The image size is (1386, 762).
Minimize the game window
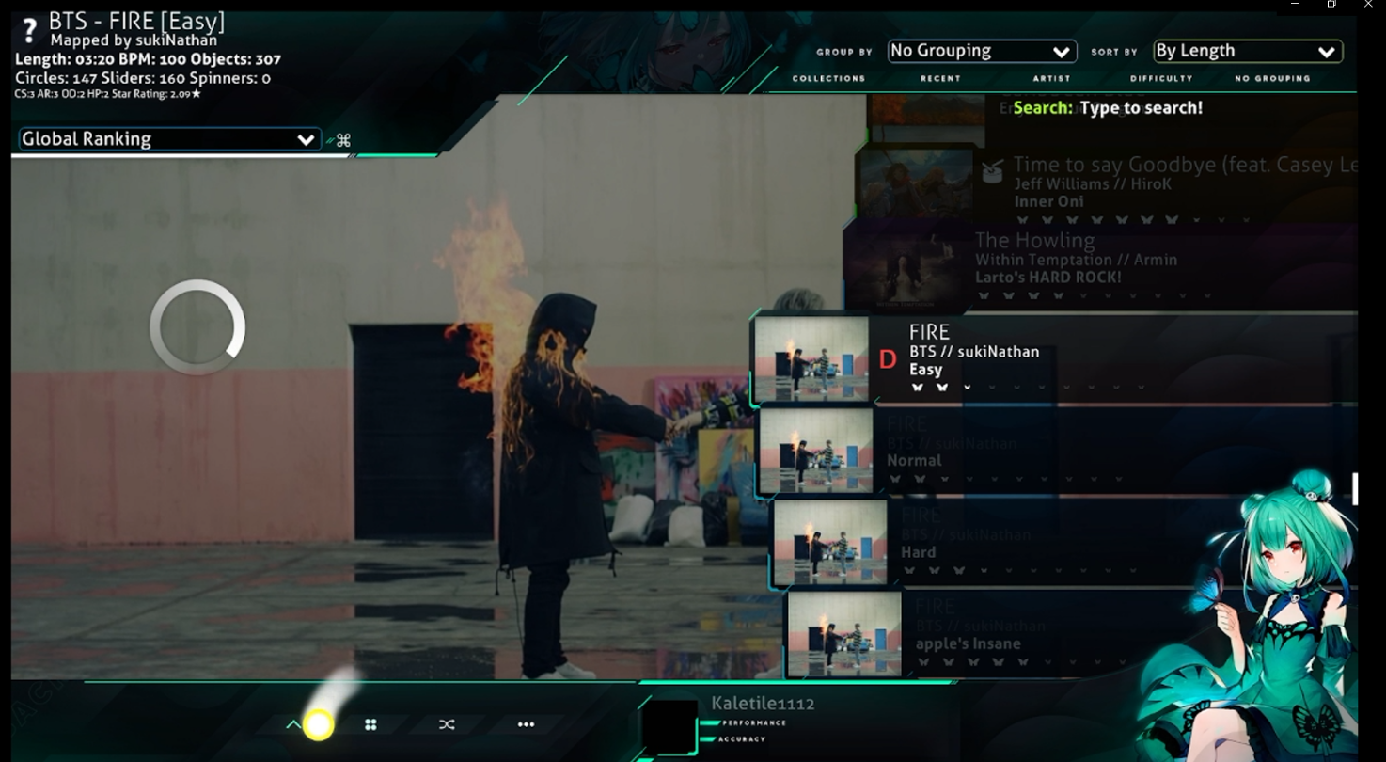pos(1295,5)
